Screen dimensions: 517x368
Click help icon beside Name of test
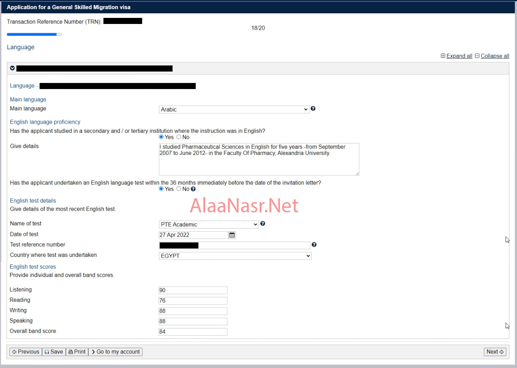[263, 224]
